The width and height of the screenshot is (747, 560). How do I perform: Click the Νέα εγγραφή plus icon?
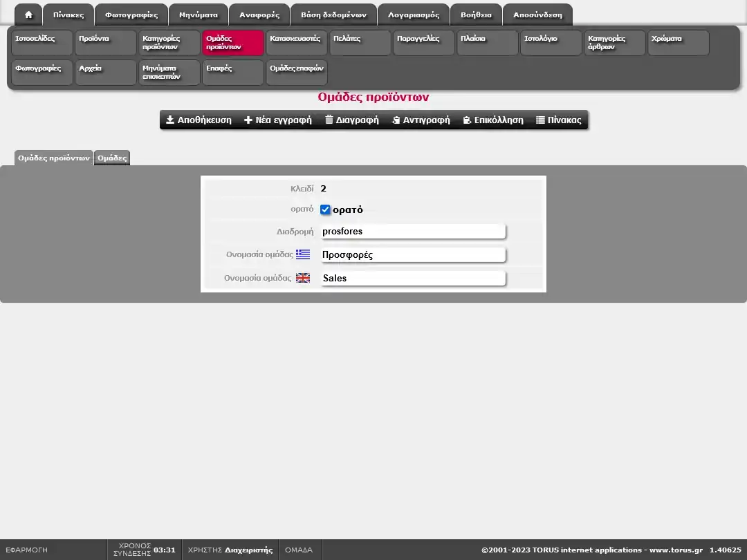click(248, 120)
